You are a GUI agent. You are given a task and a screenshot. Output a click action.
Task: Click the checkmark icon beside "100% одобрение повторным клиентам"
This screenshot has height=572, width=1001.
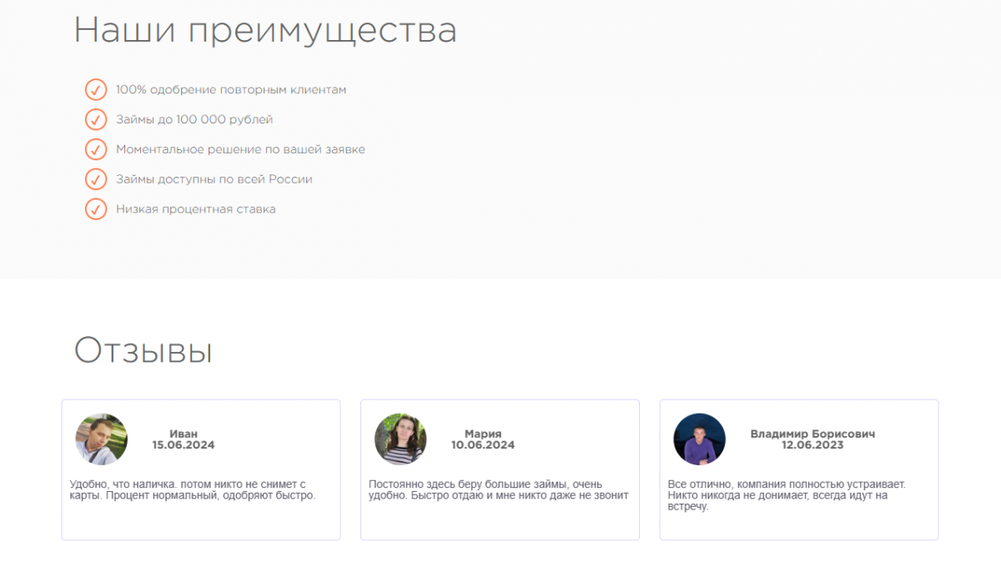pos(96,90)
